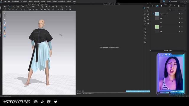The width and height of the screenshot is (189, 106).
Task: Click the yellow icon in the 3D viewport sidebar
Action: (5, 34)
